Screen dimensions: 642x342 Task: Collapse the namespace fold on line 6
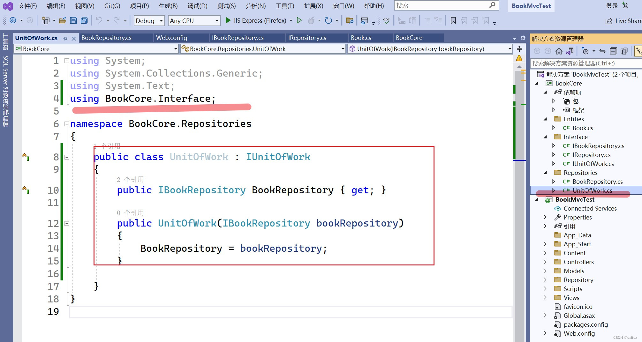click(67, 124)
